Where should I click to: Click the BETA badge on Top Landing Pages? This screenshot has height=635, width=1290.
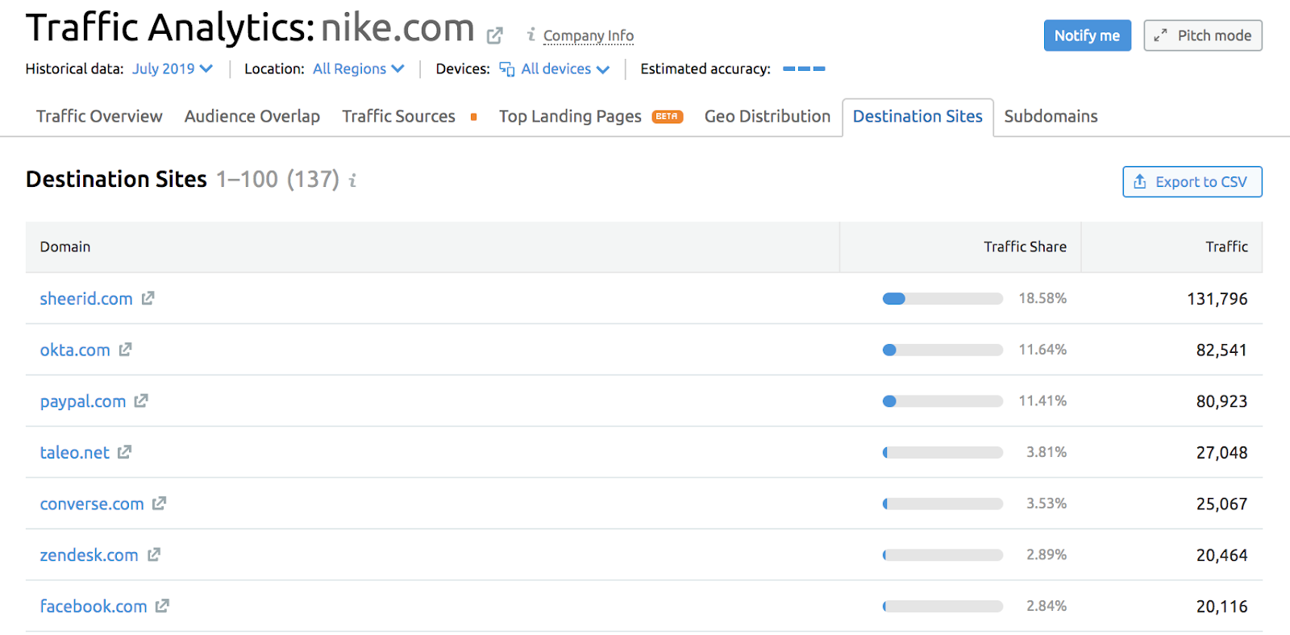tap(668, 117)
